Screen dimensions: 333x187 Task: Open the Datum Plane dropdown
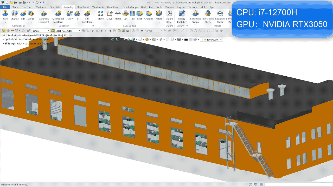[x=173, y=22]
